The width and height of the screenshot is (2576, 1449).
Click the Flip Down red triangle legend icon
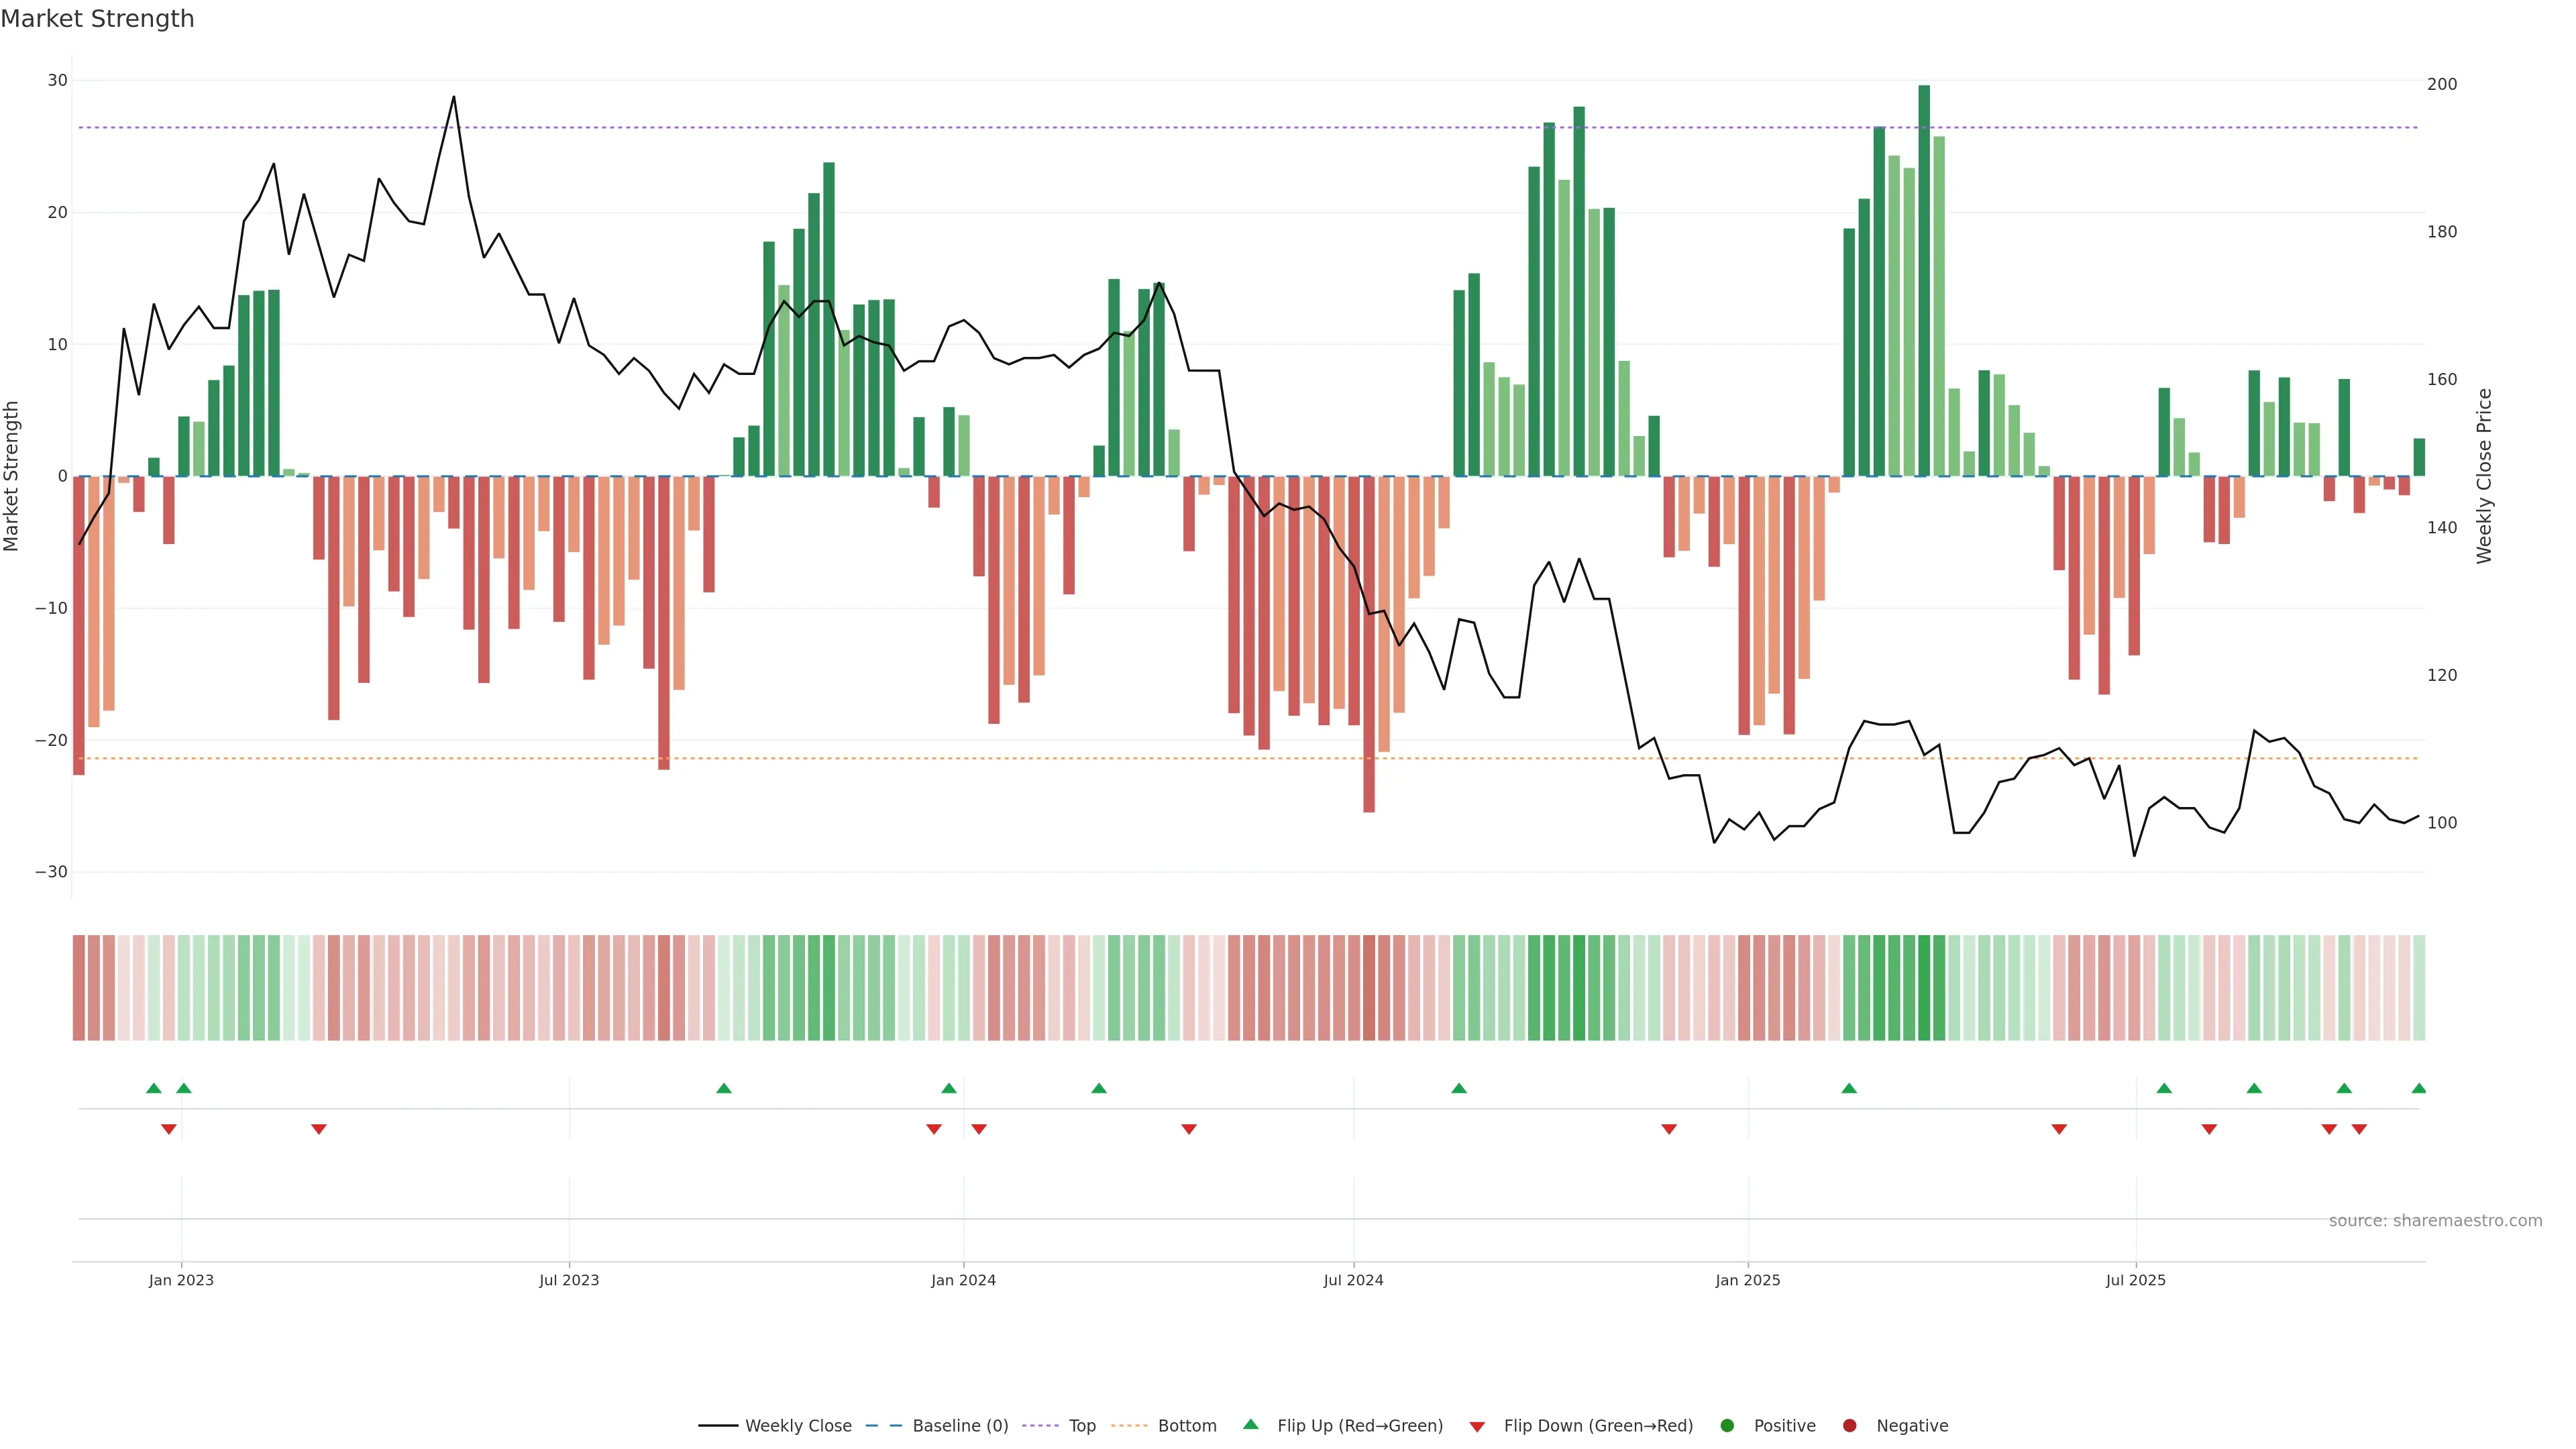tap(1477, 1426)
